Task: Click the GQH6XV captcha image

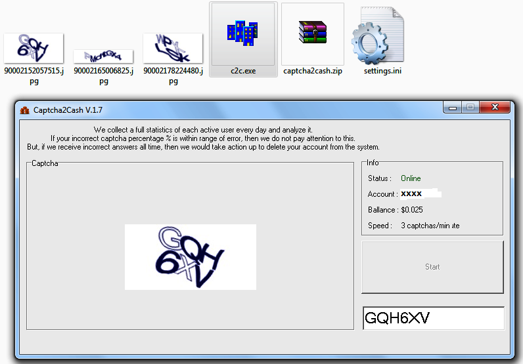Action: point(191,256)
